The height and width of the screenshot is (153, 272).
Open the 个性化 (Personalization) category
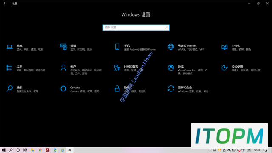coord(236,47)
